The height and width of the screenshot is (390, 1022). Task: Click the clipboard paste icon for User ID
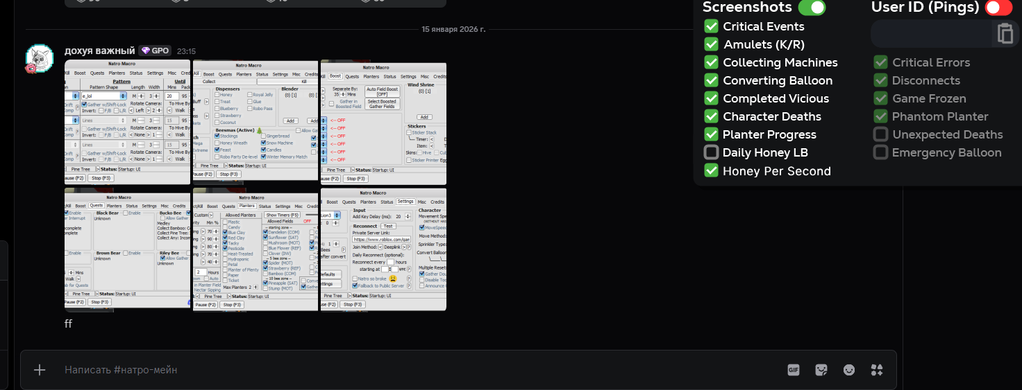click(1005, 33)
